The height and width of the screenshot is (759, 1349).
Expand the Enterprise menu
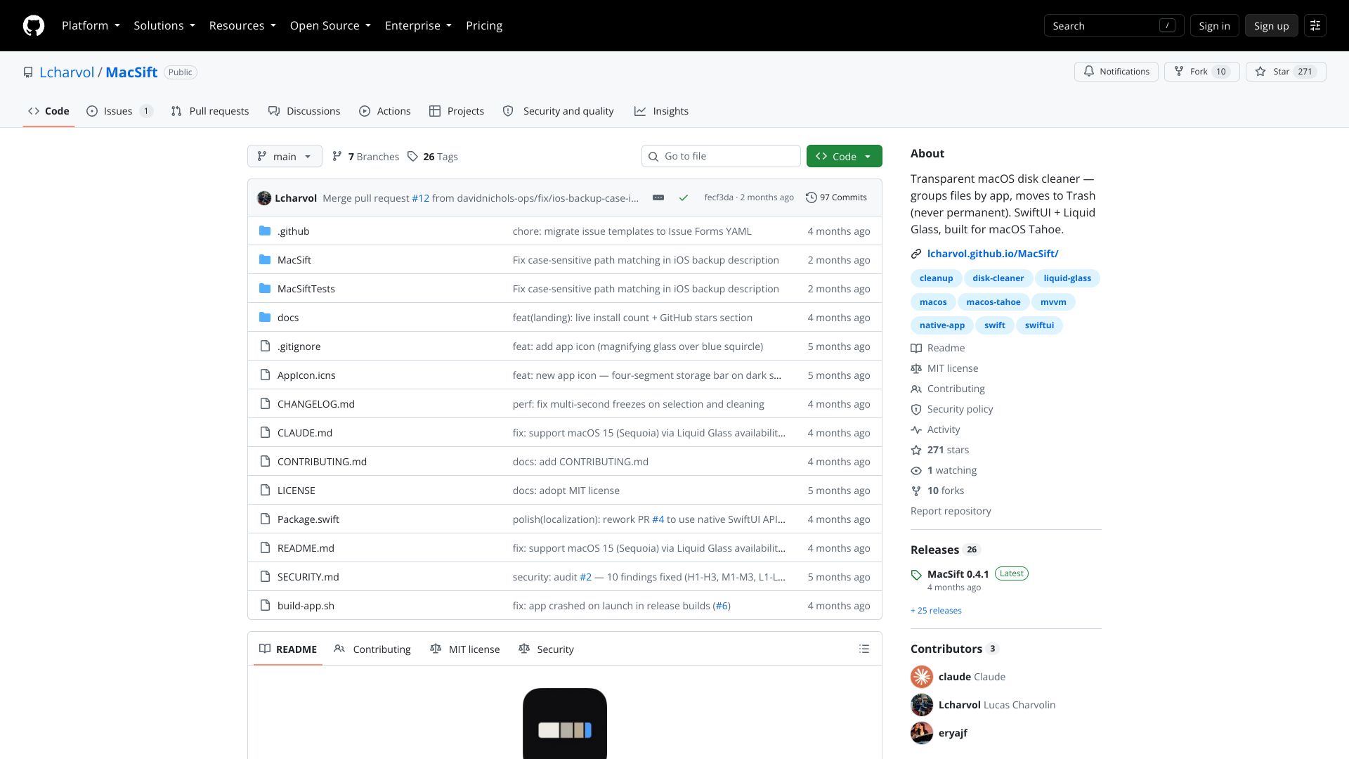[x=418, y=25]
